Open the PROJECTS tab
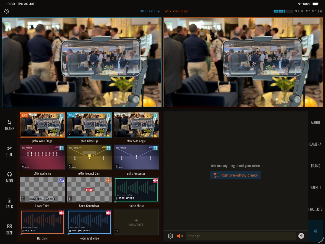 (315, 209)
